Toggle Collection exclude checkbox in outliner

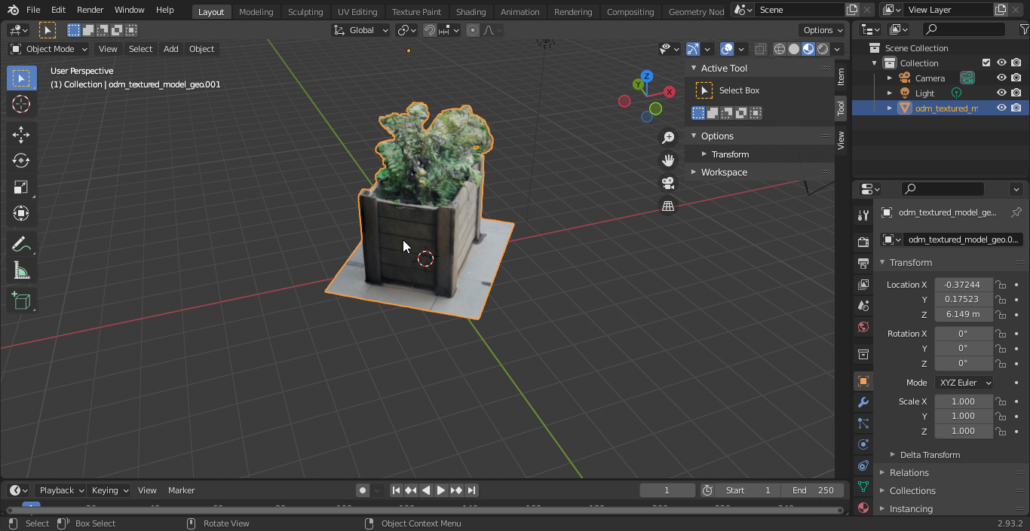(x=986, y=63)
